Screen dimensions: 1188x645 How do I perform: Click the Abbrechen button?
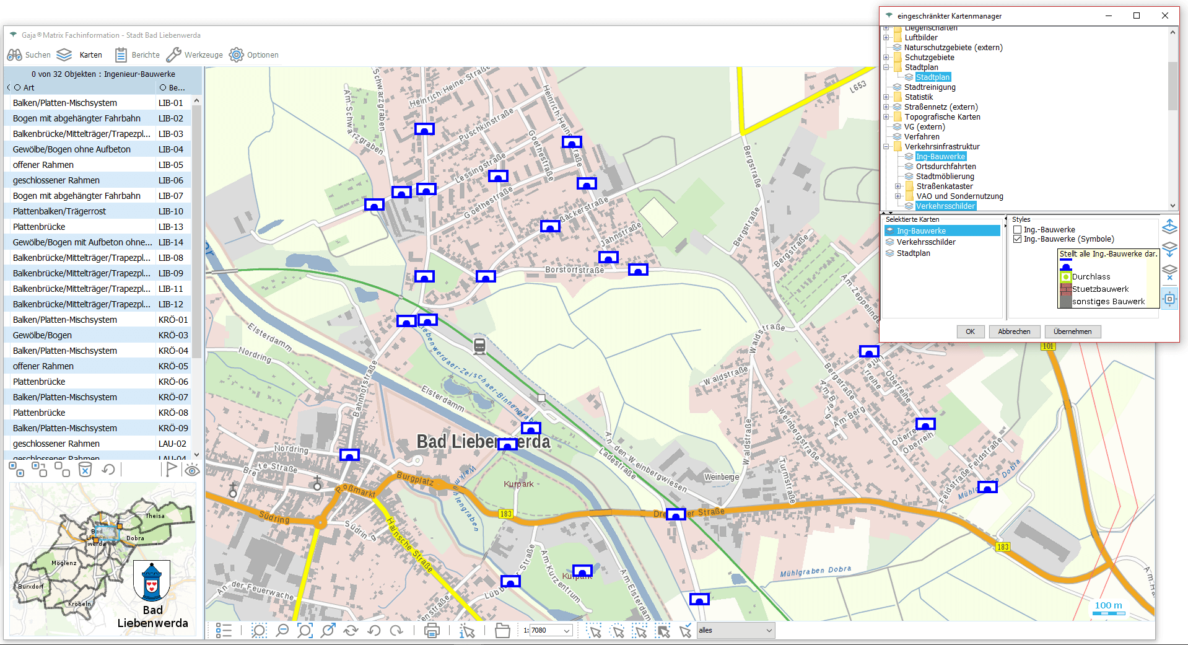(x=1013, y=331)
